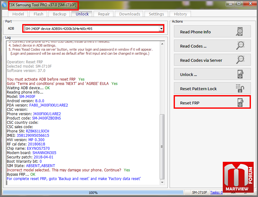258x197 pixels.
Task: Switch to the Flash tab
Action: [38, 14]
